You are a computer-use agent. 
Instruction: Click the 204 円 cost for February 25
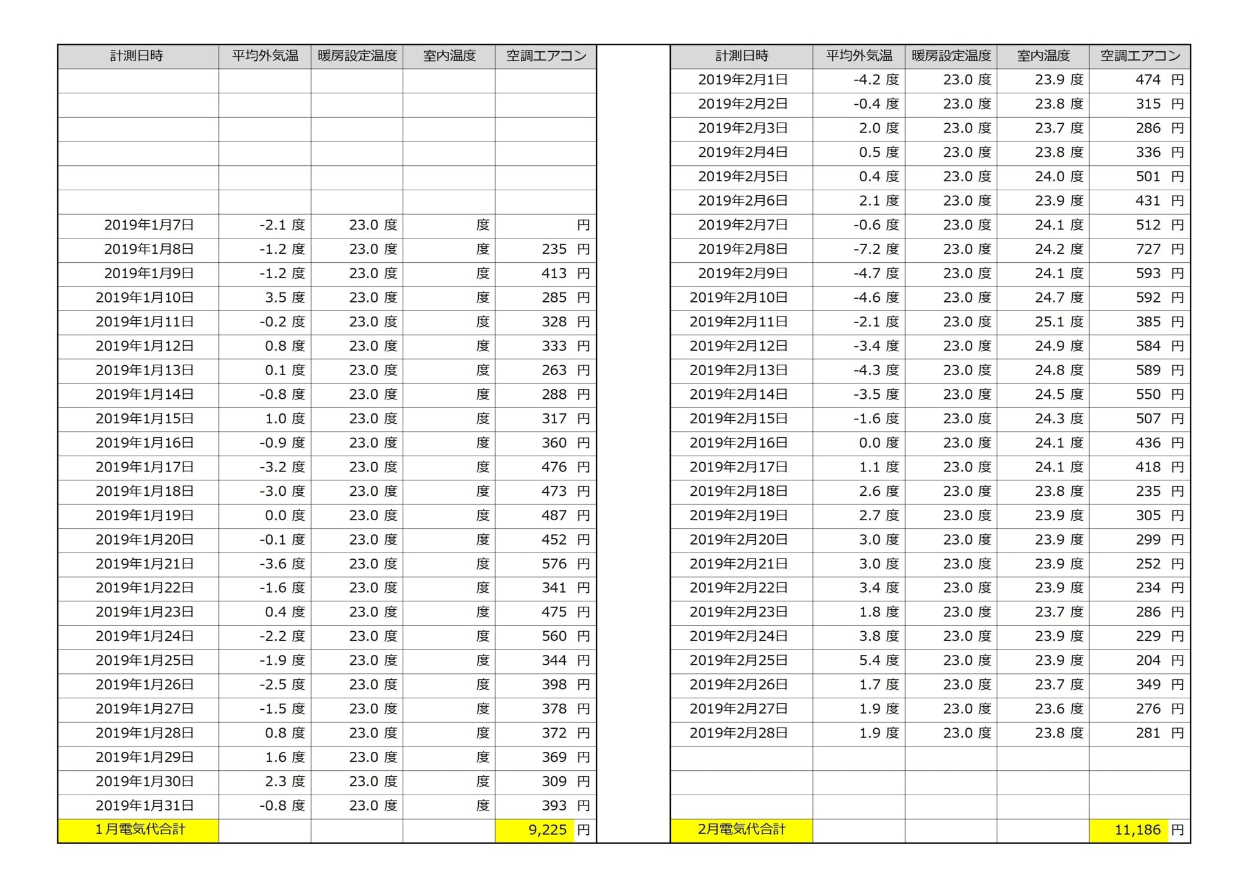[x=1139, y=661]
